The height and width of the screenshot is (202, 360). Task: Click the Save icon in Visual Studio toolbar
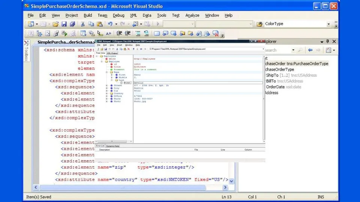(x=64, y=24)
